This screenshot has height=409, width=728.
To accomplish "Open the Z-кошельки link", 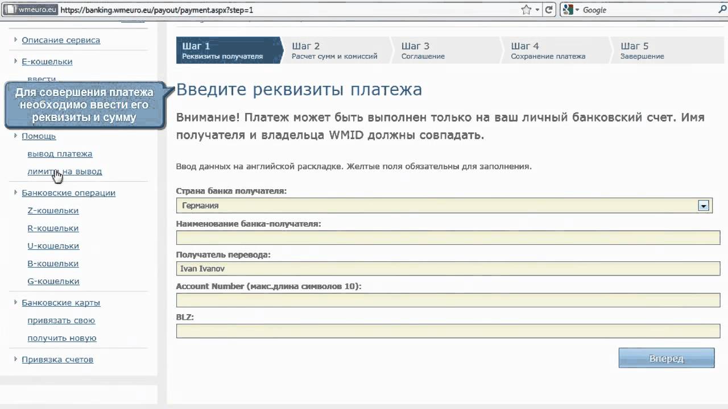I will tap(53, 211).
